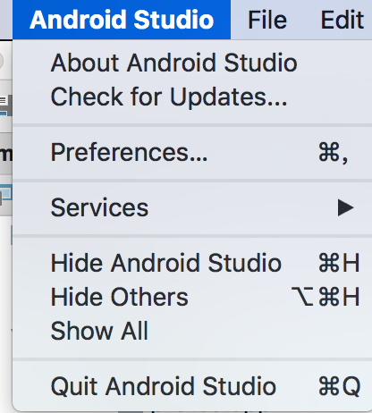
Task: Click the gray round window button at left edge
Action: pyautogui.click(x=1, y=61)
